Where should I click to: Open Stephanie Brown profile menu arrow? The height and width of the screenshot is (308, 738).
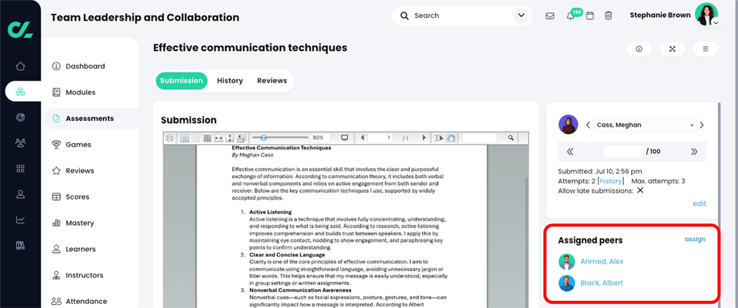tap(716, 22)
